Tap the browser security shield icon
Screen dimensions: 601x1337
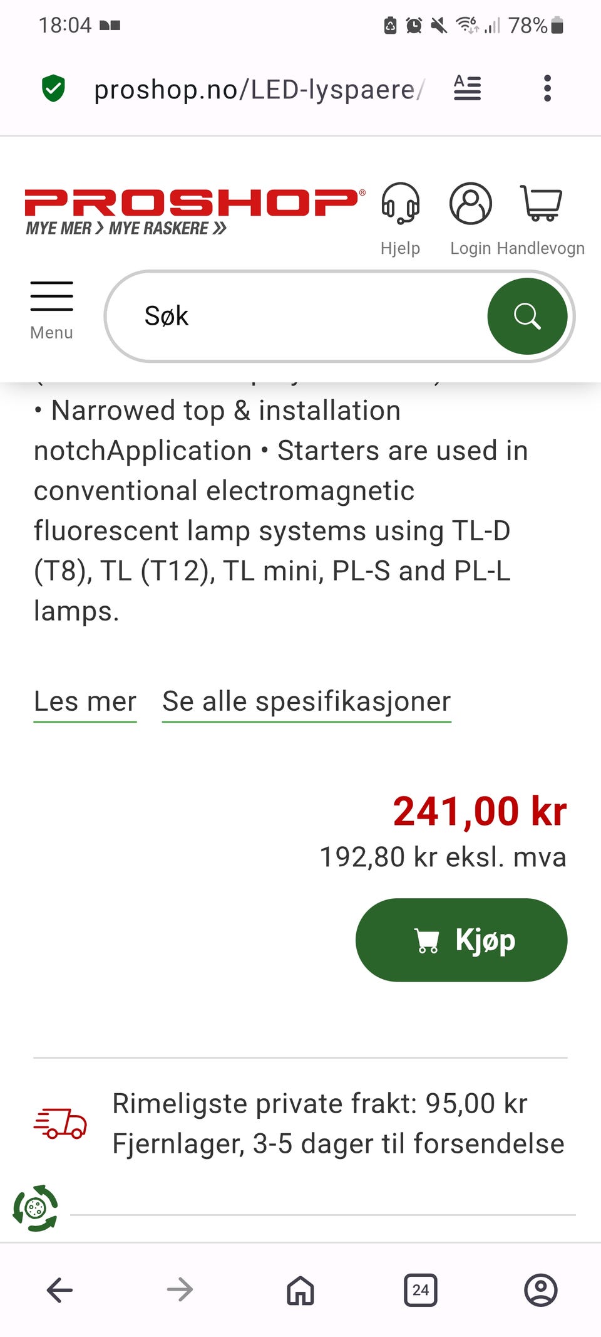54,88
